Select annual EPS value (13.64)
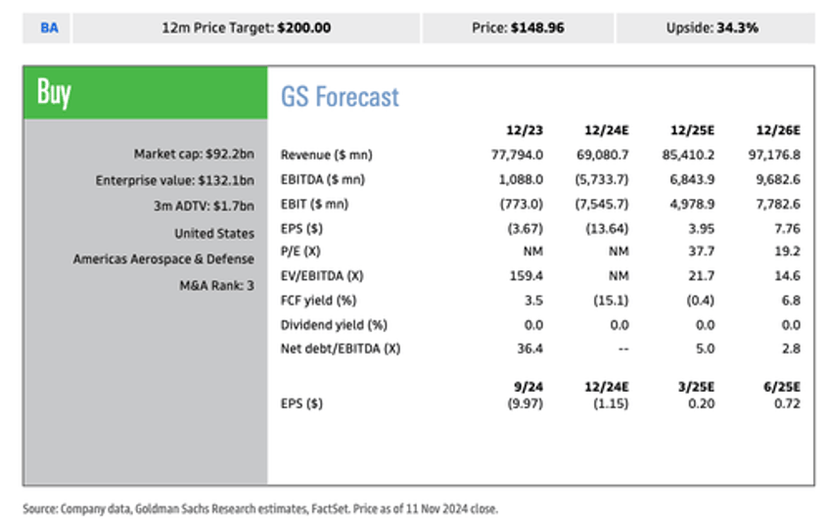Screen dimensions: 830x521 pyautogui.click(x=607, y=229)
